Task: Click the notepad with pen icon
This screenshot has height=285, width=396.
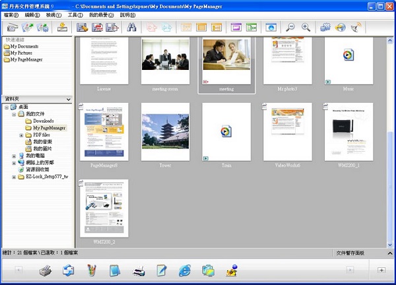Action: point(161,270)
